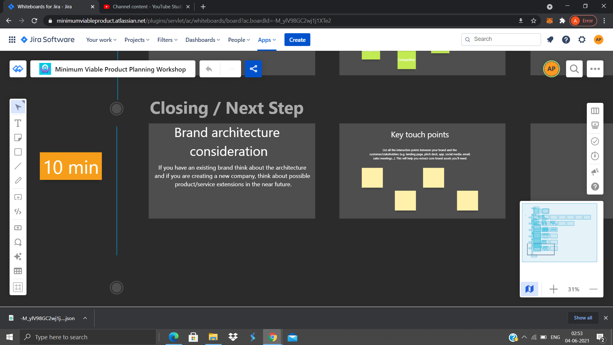613x345 pixels.
Task: Open board search magnifier icon
Action: pyautogui.click(x=574, y=69)
